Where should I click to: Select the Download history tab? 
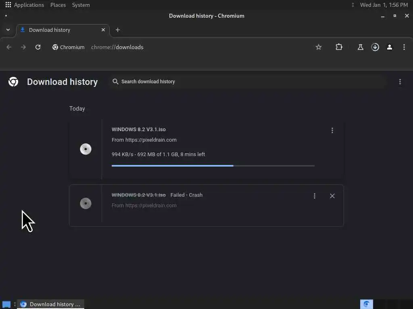point(63,30)
